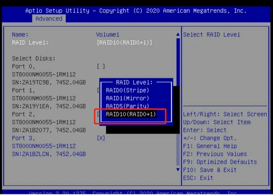Click the scrollbar down arrow
Viewport: 273px width, 195px height.
point(178,169)
